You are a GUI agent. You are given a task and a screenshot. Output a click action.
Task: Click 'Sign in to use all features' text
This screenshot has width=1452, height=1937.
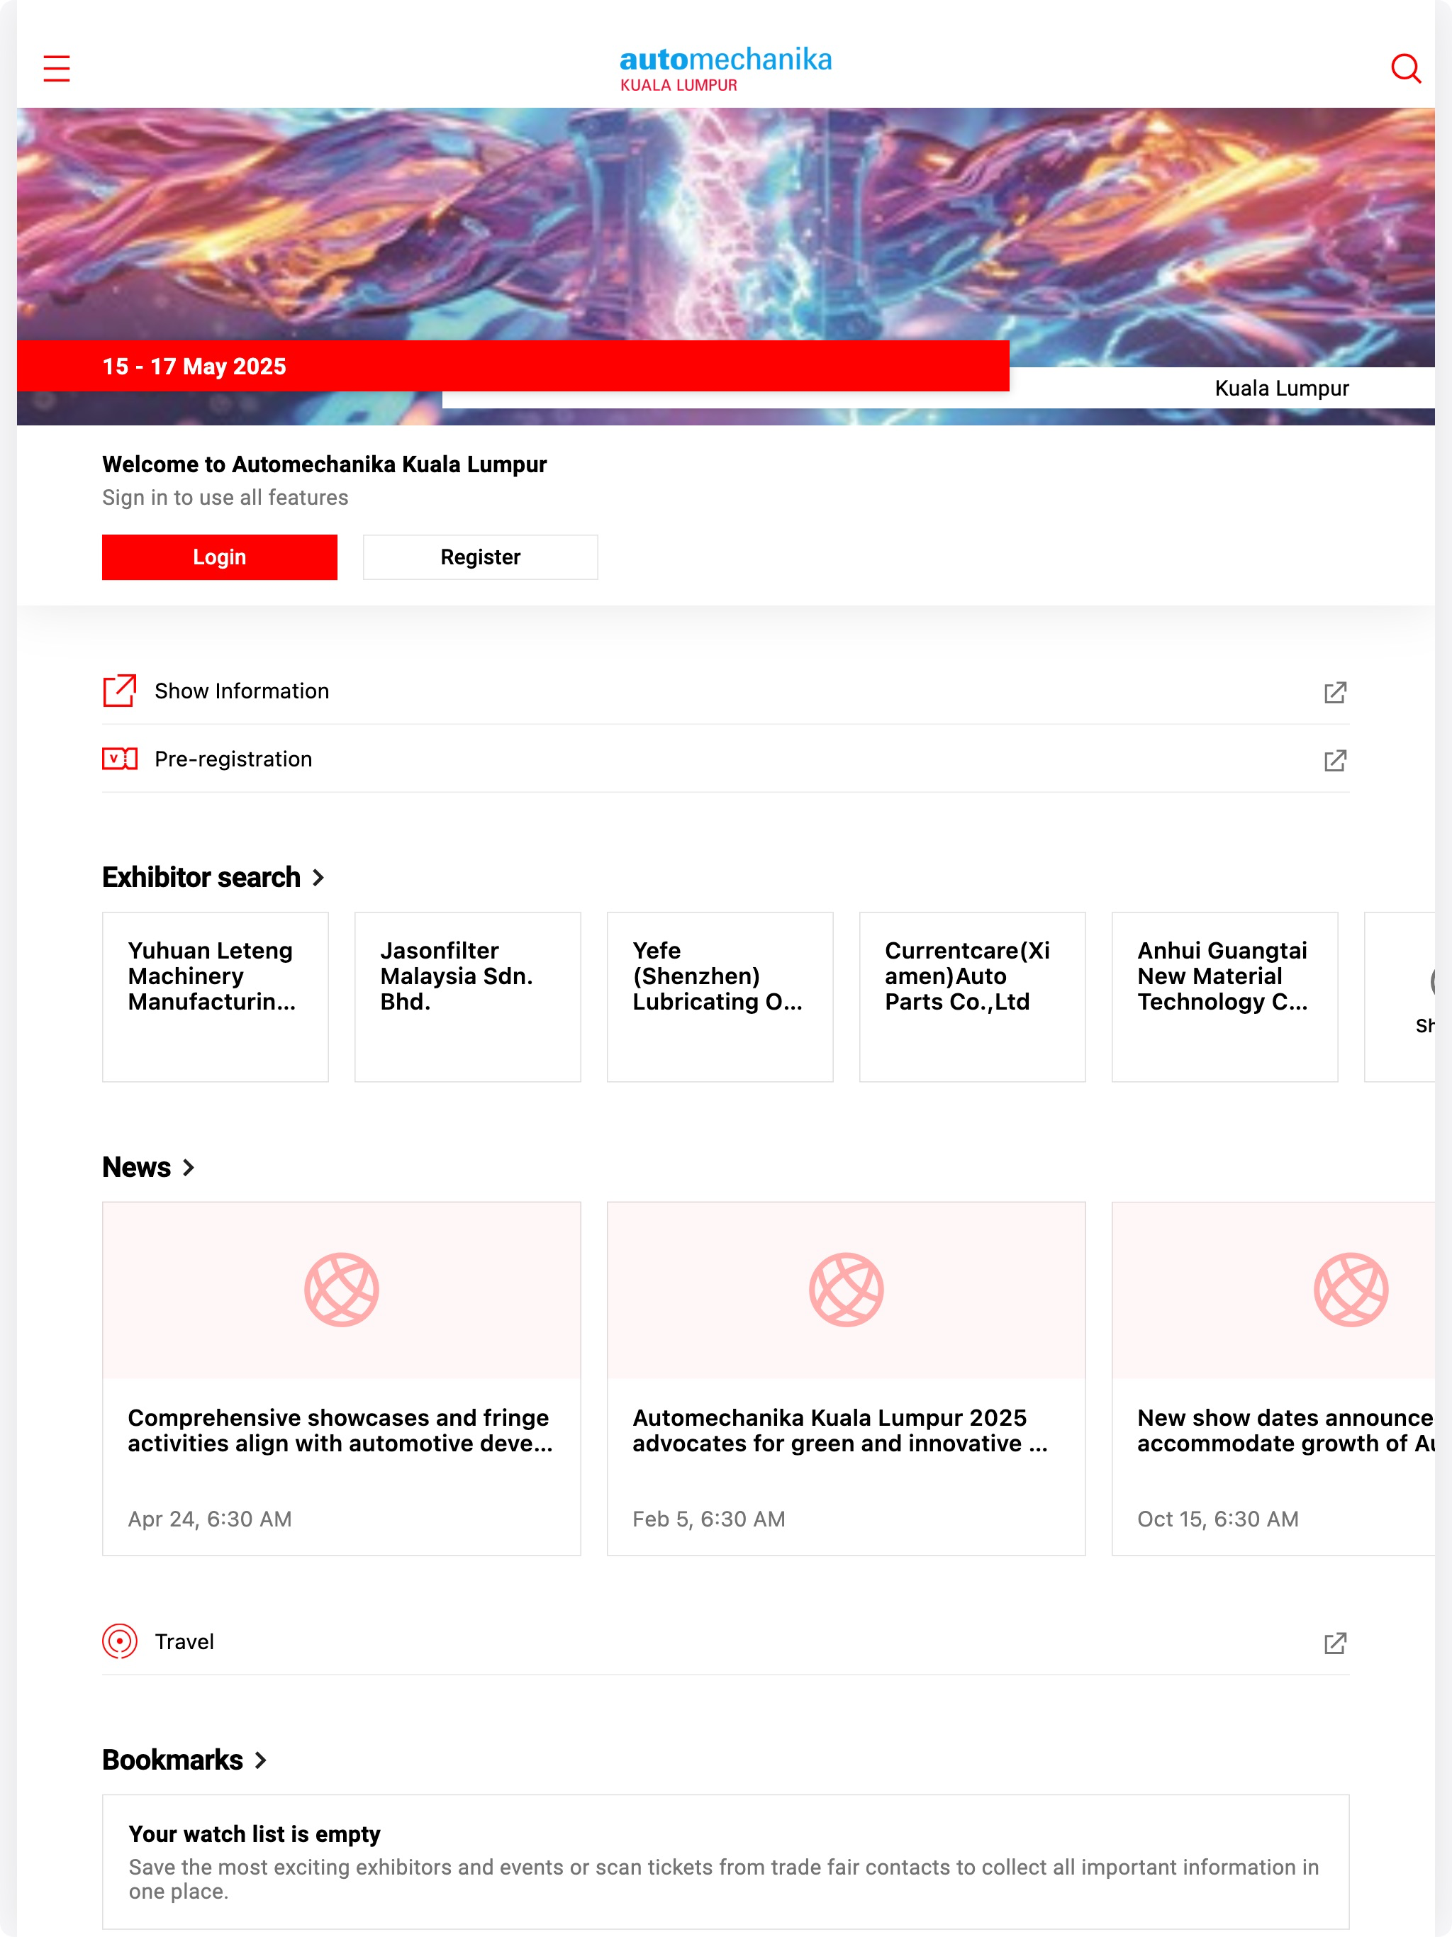point(225,498)
